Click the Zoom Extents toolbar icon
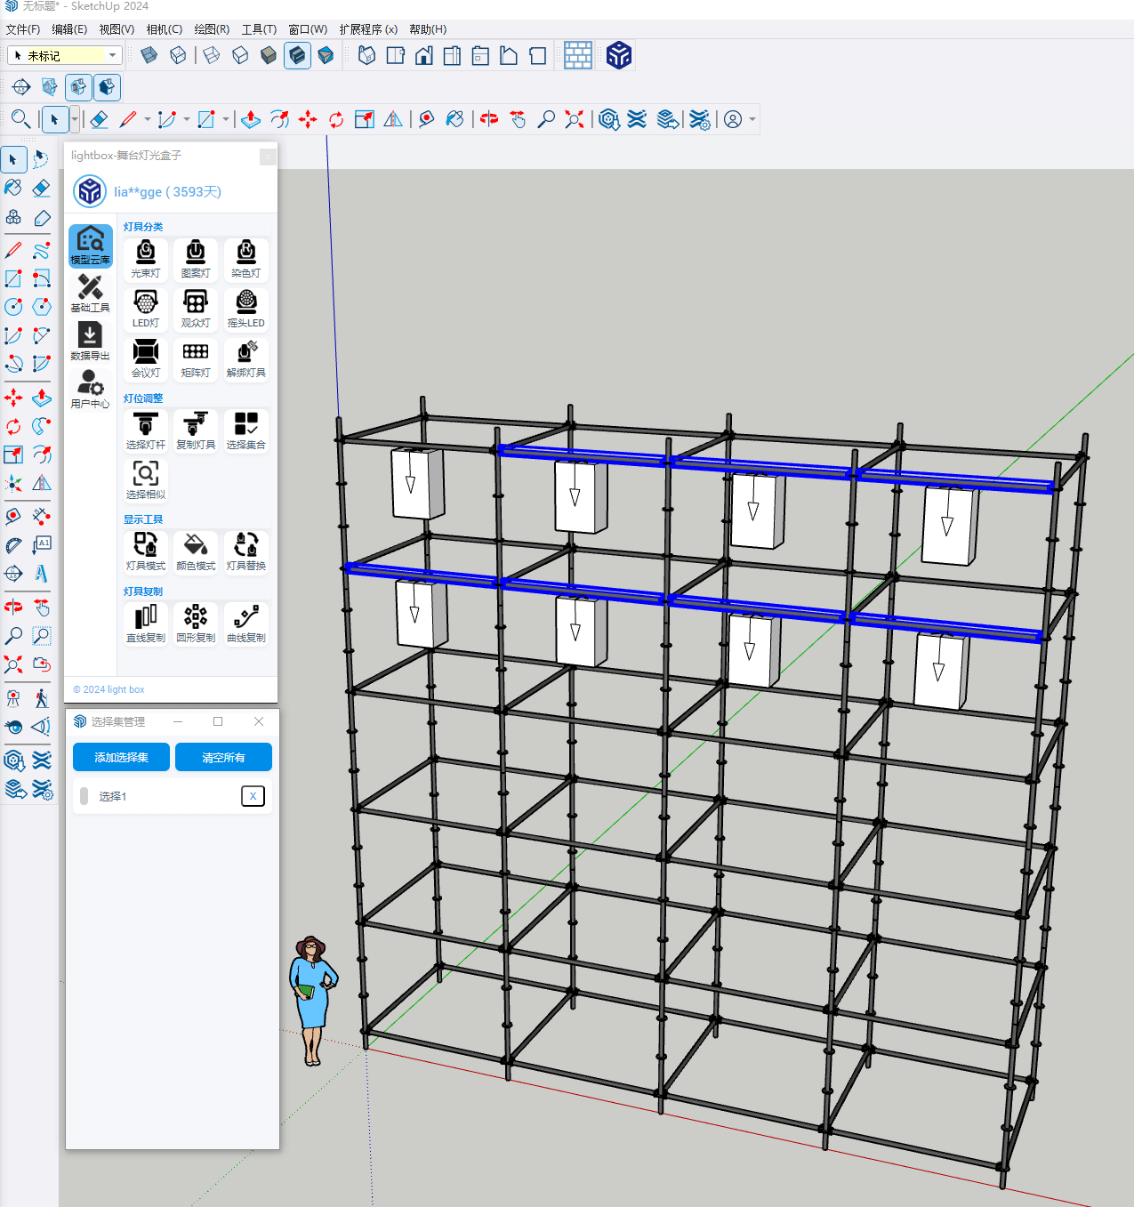The height and width of the screenshot is (1207, 1134). pyautogui.click(x=575, y=119)
